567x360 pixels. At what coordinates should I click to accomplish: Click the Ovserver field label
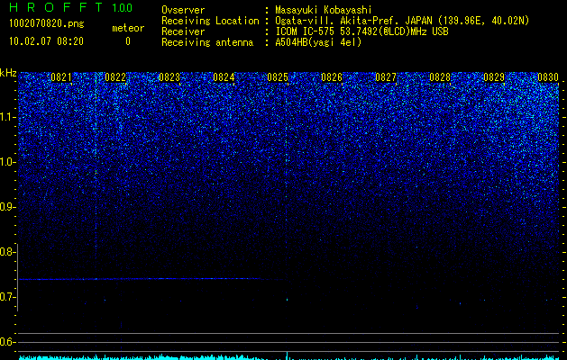183,10
